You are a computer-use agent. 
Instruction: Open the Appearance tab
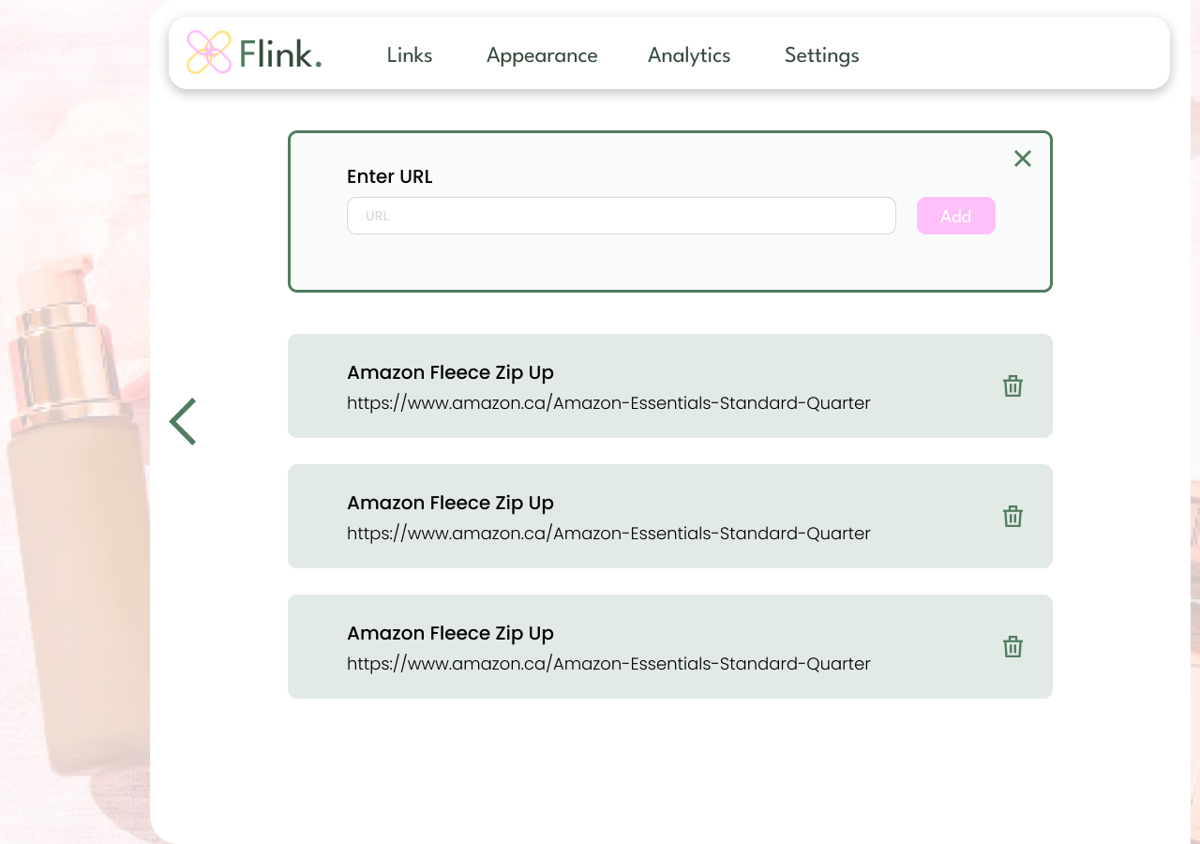tap(542, 55)
